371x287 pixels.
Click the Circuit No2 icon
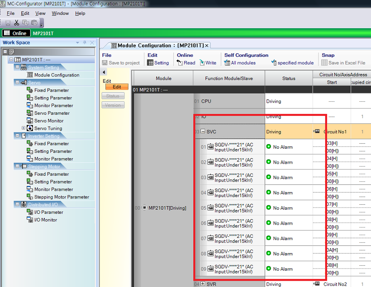316,283
